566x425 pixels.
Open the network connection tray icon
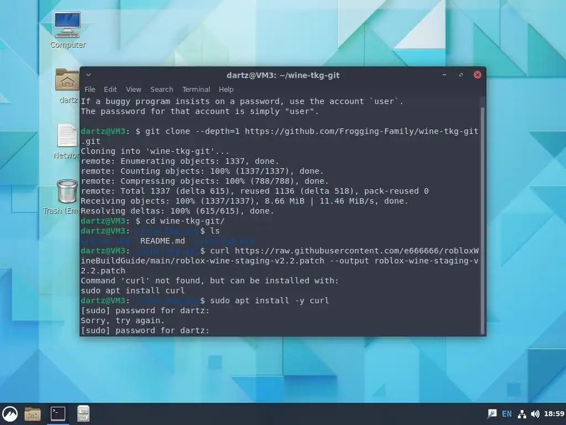point(522,414)
